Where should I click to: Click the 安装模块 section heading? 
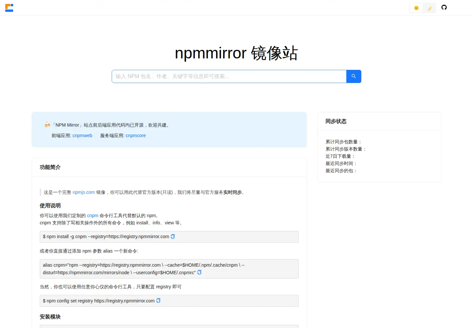pos(50,317)
